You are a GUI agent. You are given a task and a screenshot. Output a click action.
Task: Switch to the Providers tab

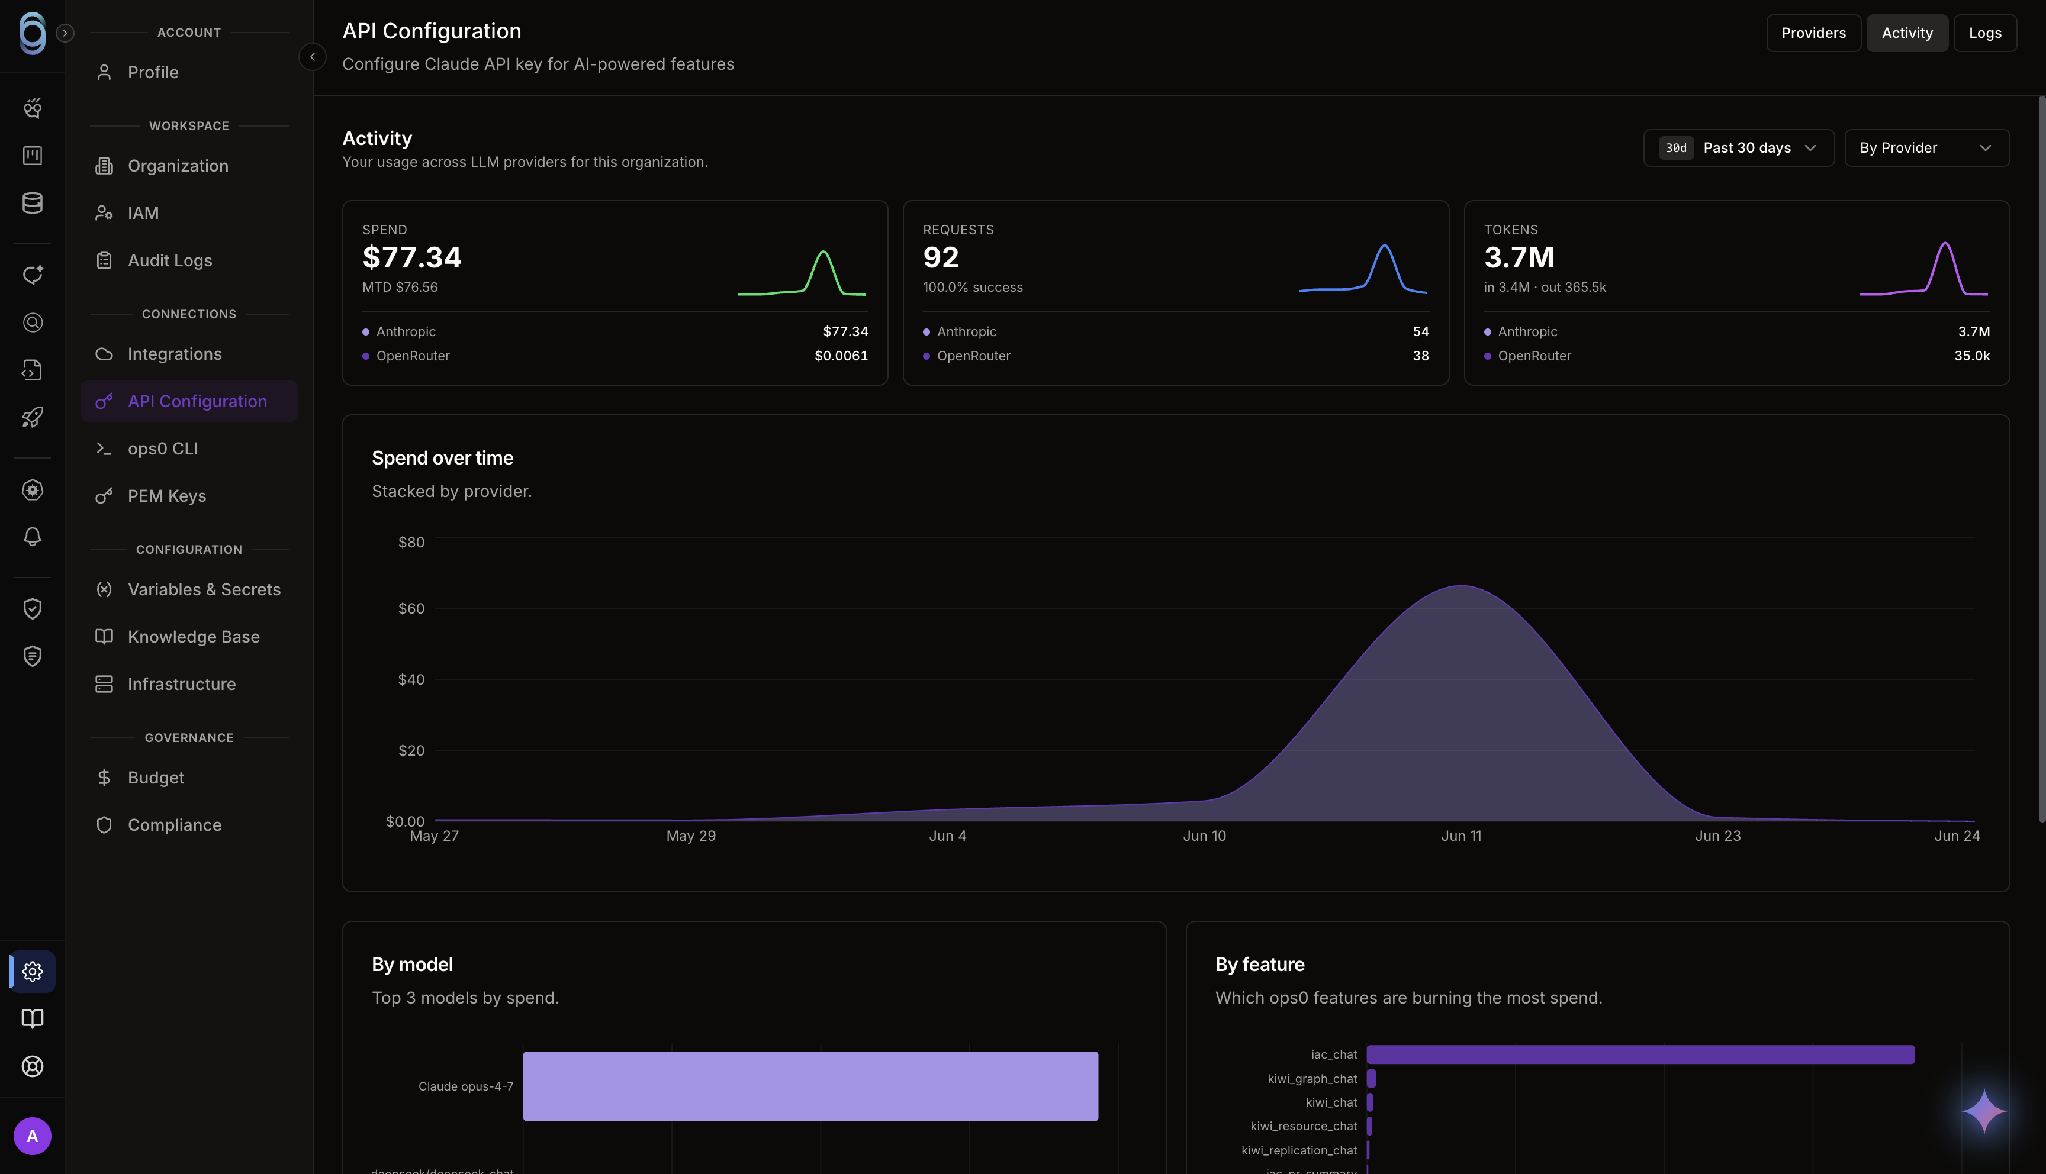(1813, 33)
